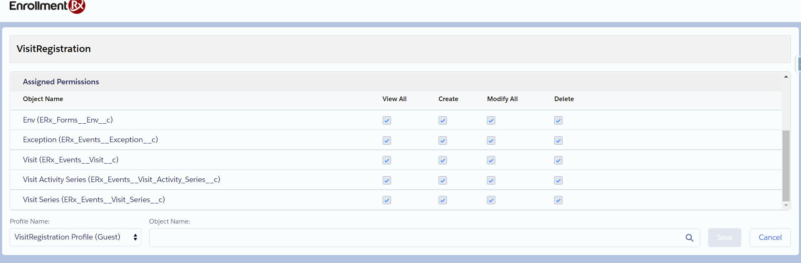Toggle Create for Visit Activity Series
The width and height of the screenshot is (801, 263).
click(x=442, y=180)
